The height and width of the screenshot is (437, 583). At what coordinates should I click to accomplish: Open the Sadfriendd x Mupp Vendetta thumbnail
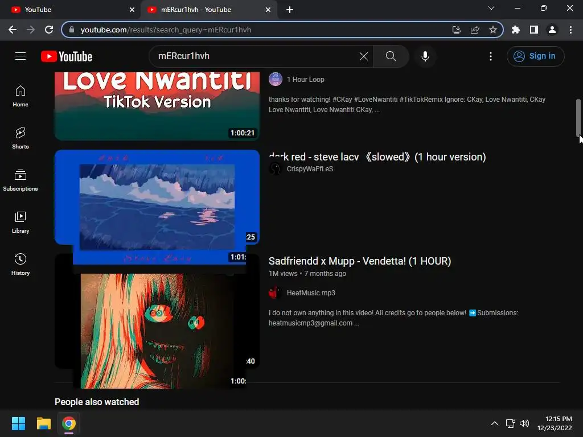coord(157,321)
